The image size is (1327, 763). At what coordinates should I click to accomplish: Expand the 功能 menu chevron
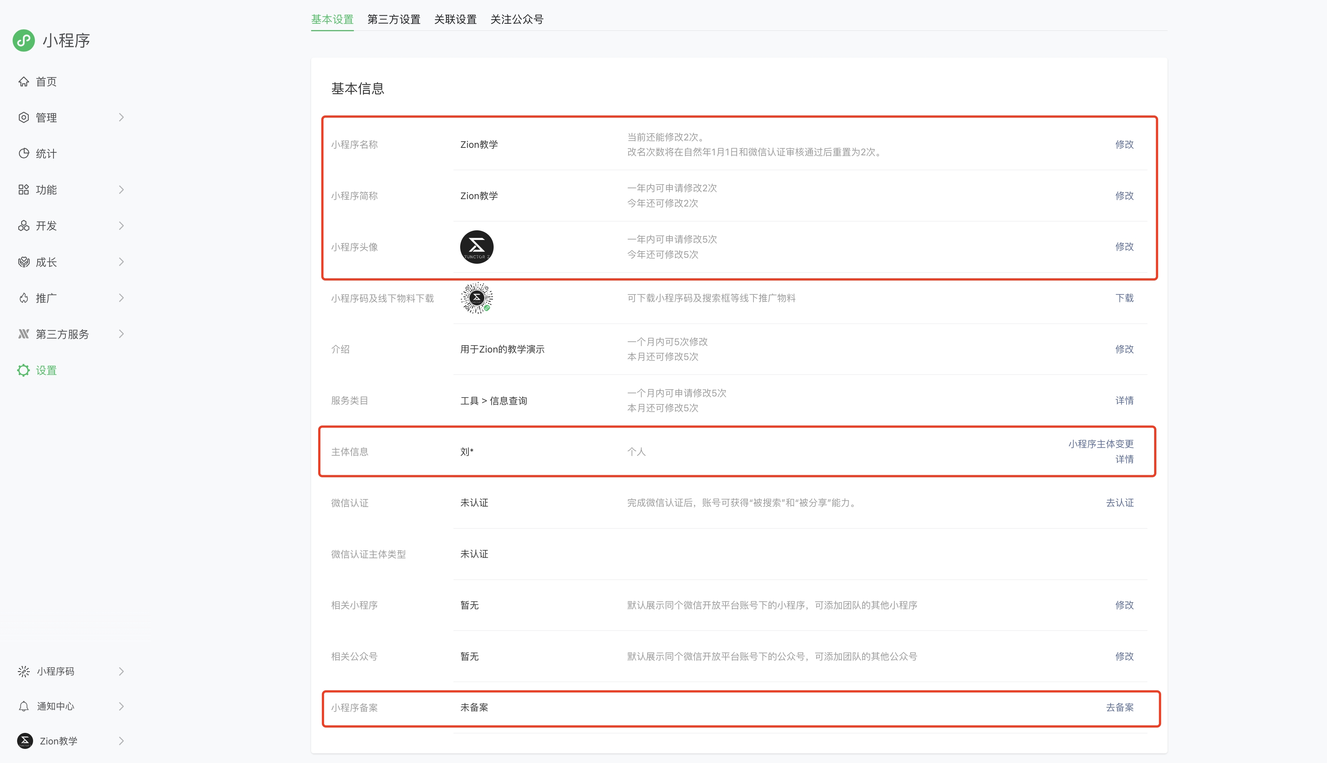tap(121, 190)
